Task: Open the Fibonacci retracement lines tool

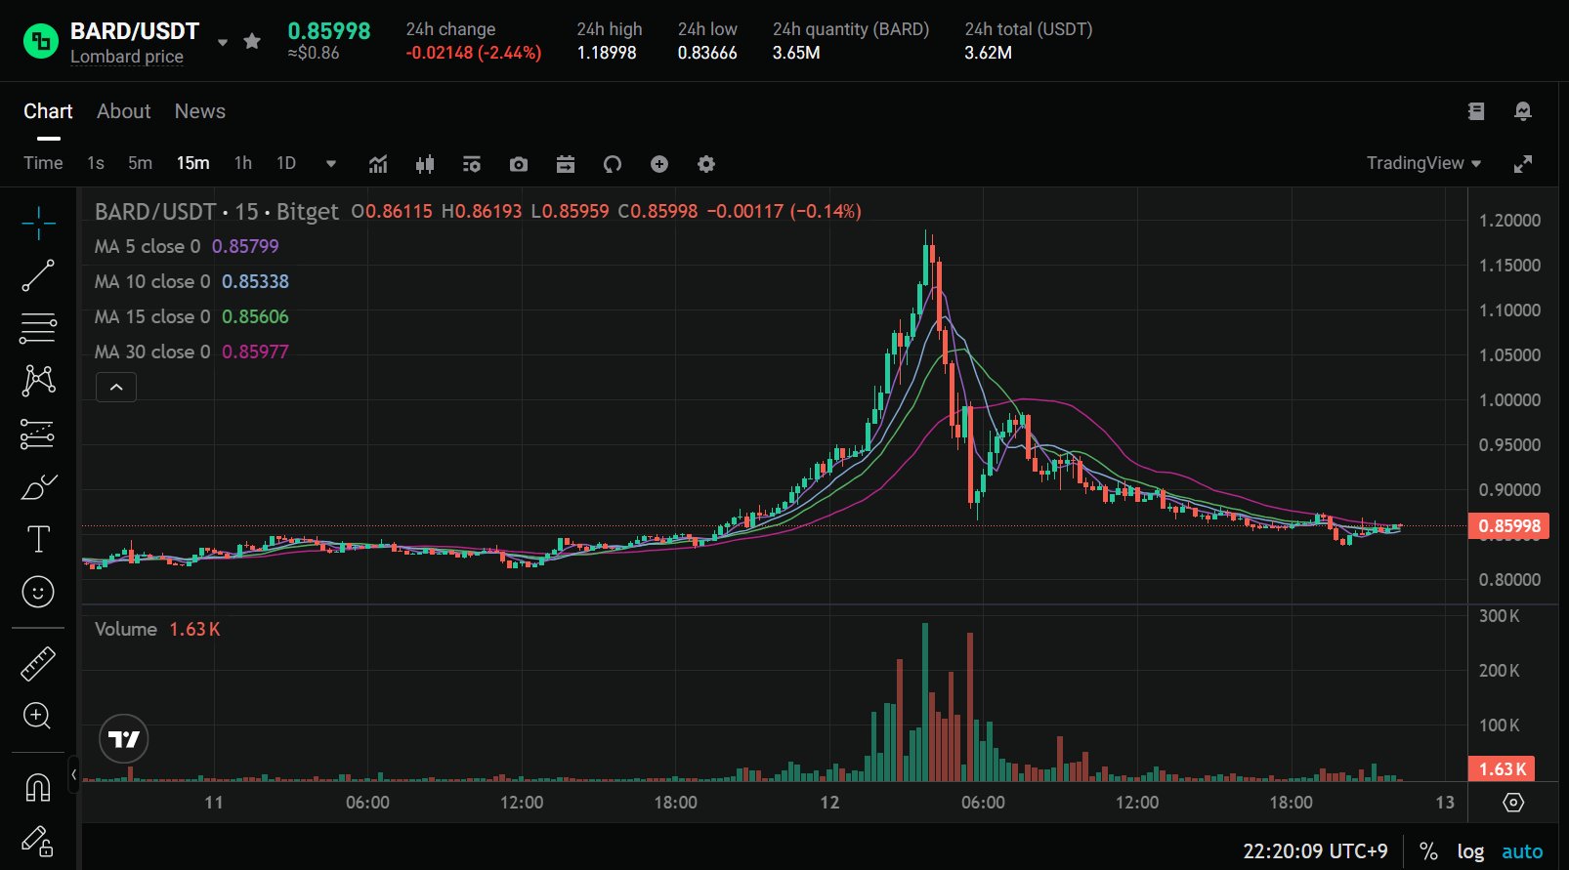Action: [38, 328]
